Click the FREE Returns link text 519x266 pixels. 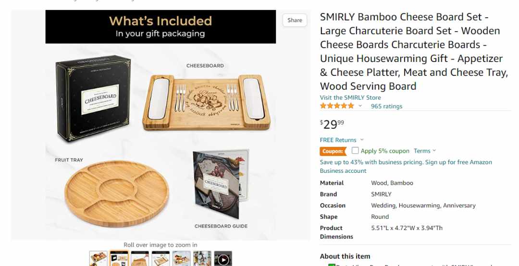(338, 140)
